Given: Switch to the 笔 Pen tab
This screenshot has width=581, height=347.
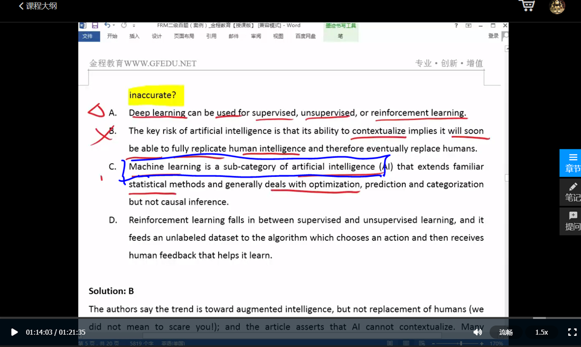Looking at the screenshot, I should click(341, 36).
